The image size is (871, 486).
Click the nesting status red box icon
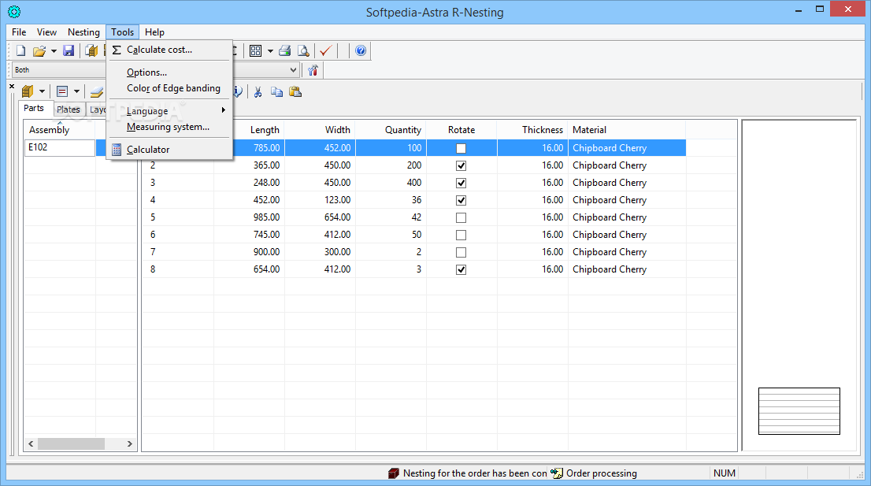point(393,473)
